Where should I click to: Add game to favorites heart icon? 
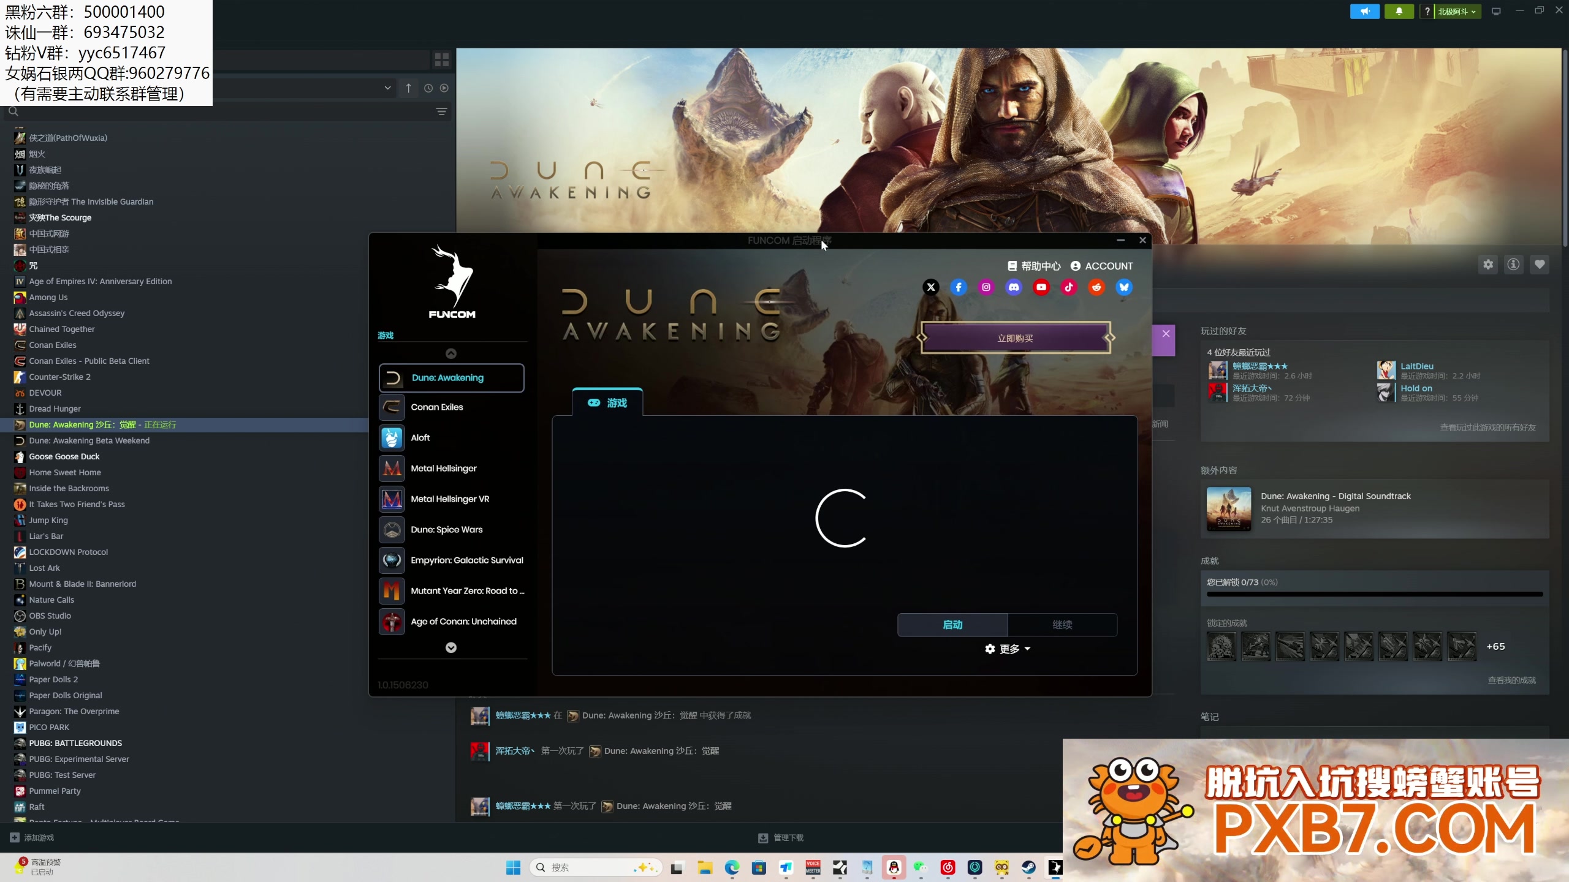coord(1540,265)
